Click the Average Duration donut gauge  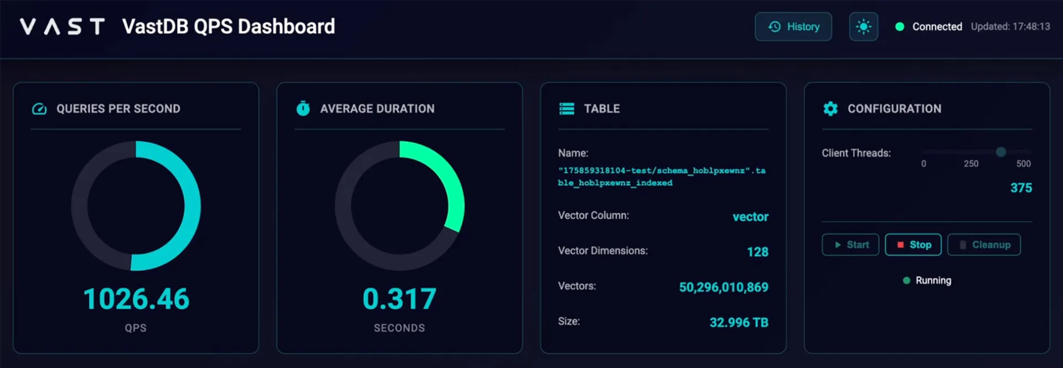pos(400,206)
